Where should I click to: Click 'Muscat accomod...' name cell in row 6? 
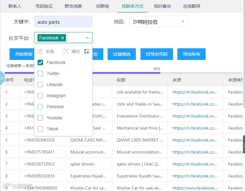[88, 152]
